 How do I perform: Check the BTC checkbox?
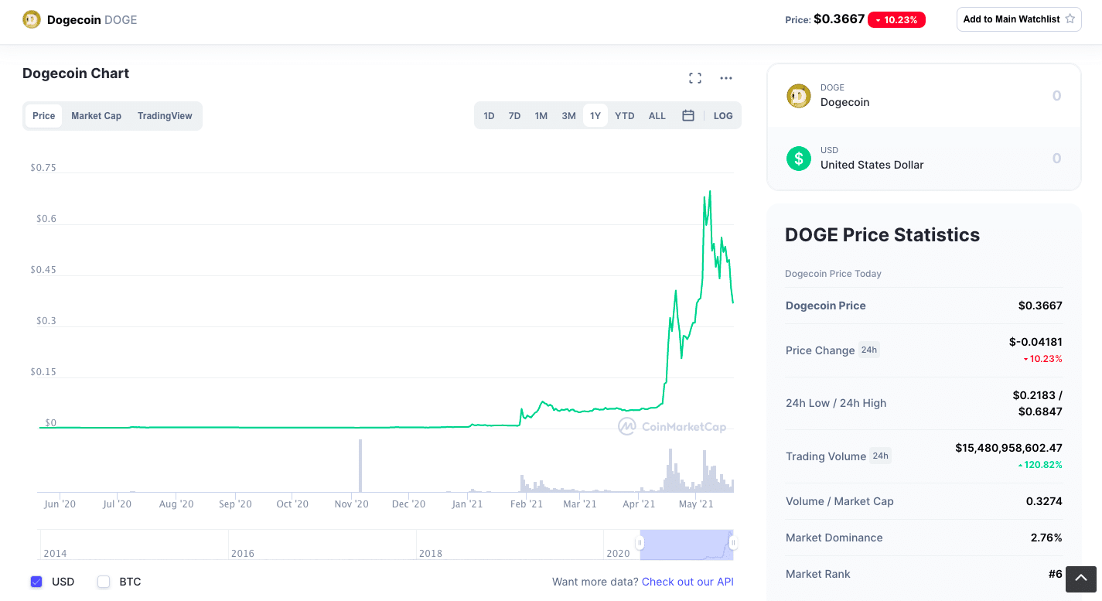[x=104, y=582]
